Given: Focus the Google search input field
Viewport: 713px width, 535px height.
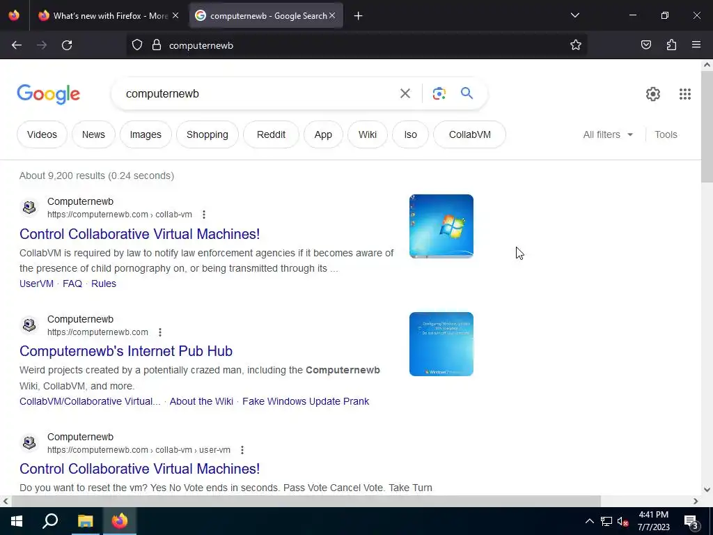Looking at the screenshot, I should click(258, 94).
